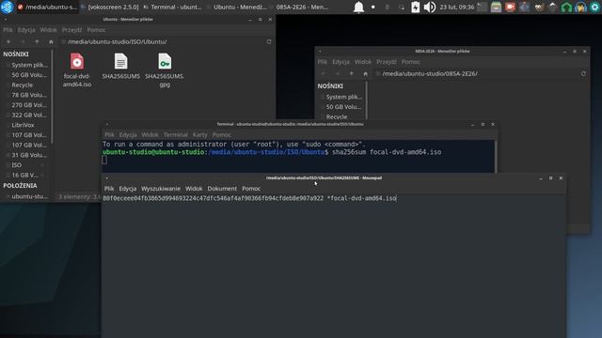Viewport: 602px width, 338px height.
Task: Go forward in the 085A-2E26 file manager
Action: (338, 73)
